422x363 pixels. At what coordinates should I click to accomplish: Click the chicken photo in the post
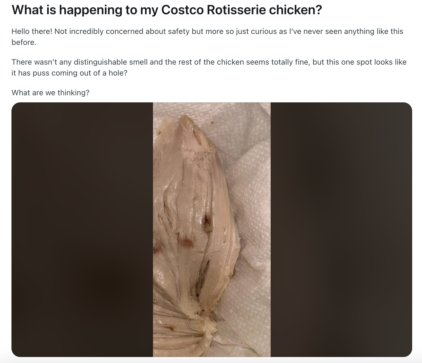[212, 229]
